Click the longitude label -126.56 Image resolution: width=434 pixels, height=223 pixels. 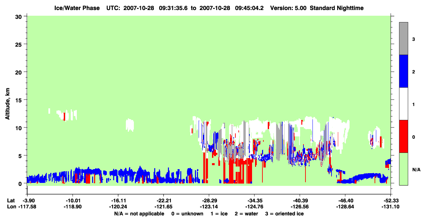299,207
